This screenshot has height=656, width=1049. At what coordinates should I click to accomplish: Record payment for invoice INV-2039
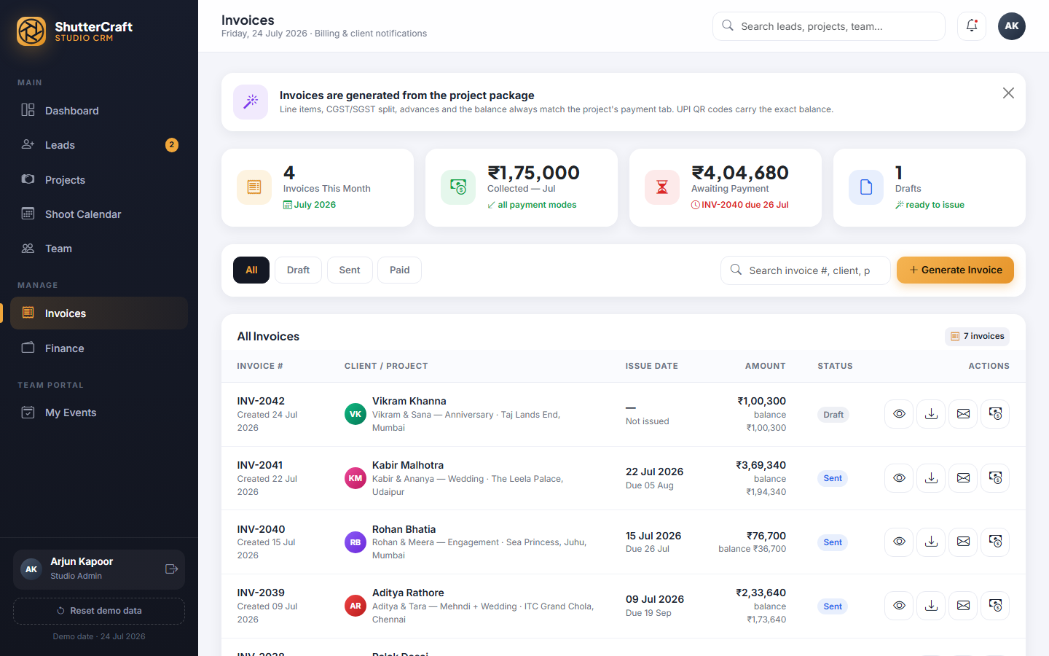click(x=995, y=606)
